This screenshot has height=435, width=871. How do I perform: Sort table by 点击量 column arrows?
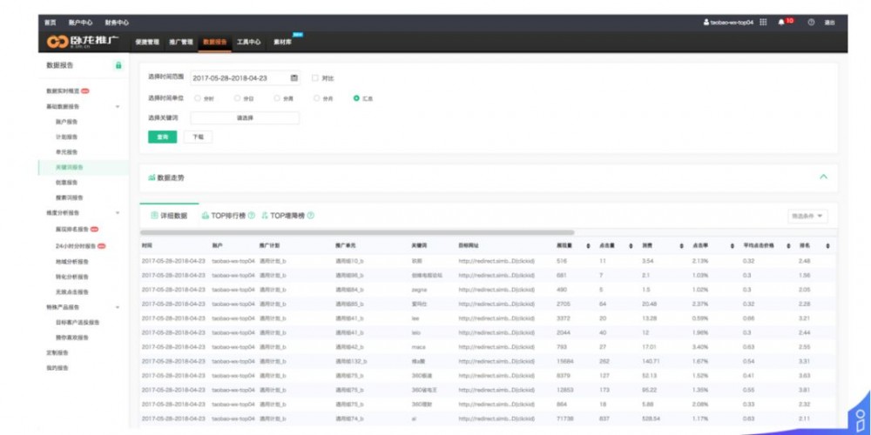pyautogui.click(x=631, y=246)
